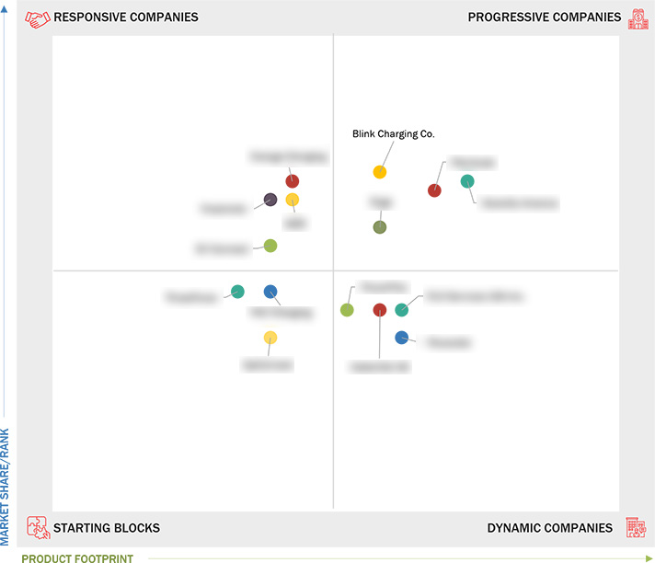
Task: Select the Blink Charging Co. label
Action: tap(393, 134)
